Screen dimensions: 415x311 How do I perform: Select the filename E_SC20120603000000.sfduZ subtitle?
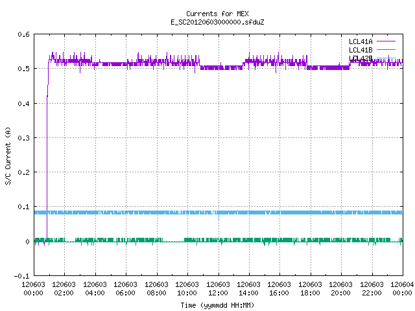point(217,22)
